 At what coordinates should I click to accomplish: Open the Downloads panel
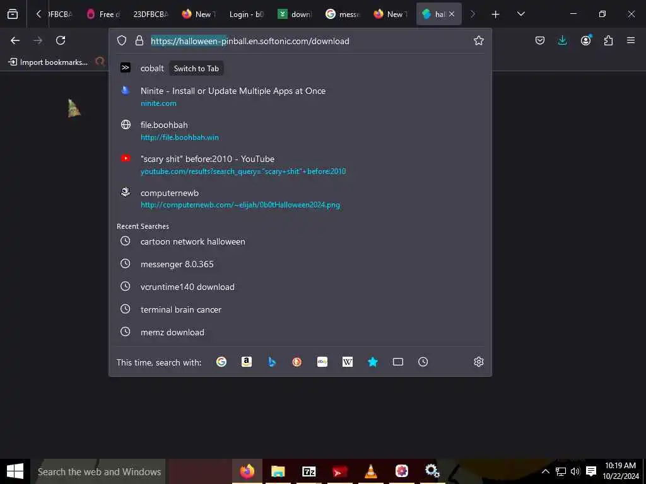(562, 40)
